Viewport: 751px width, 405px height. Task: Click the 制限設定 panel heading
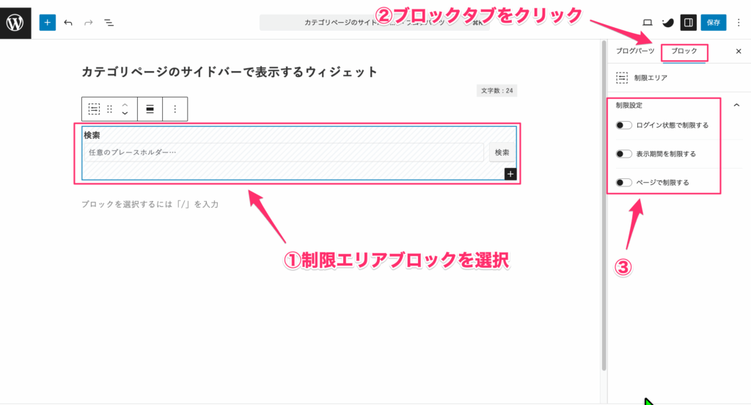[x=629, y=105]
